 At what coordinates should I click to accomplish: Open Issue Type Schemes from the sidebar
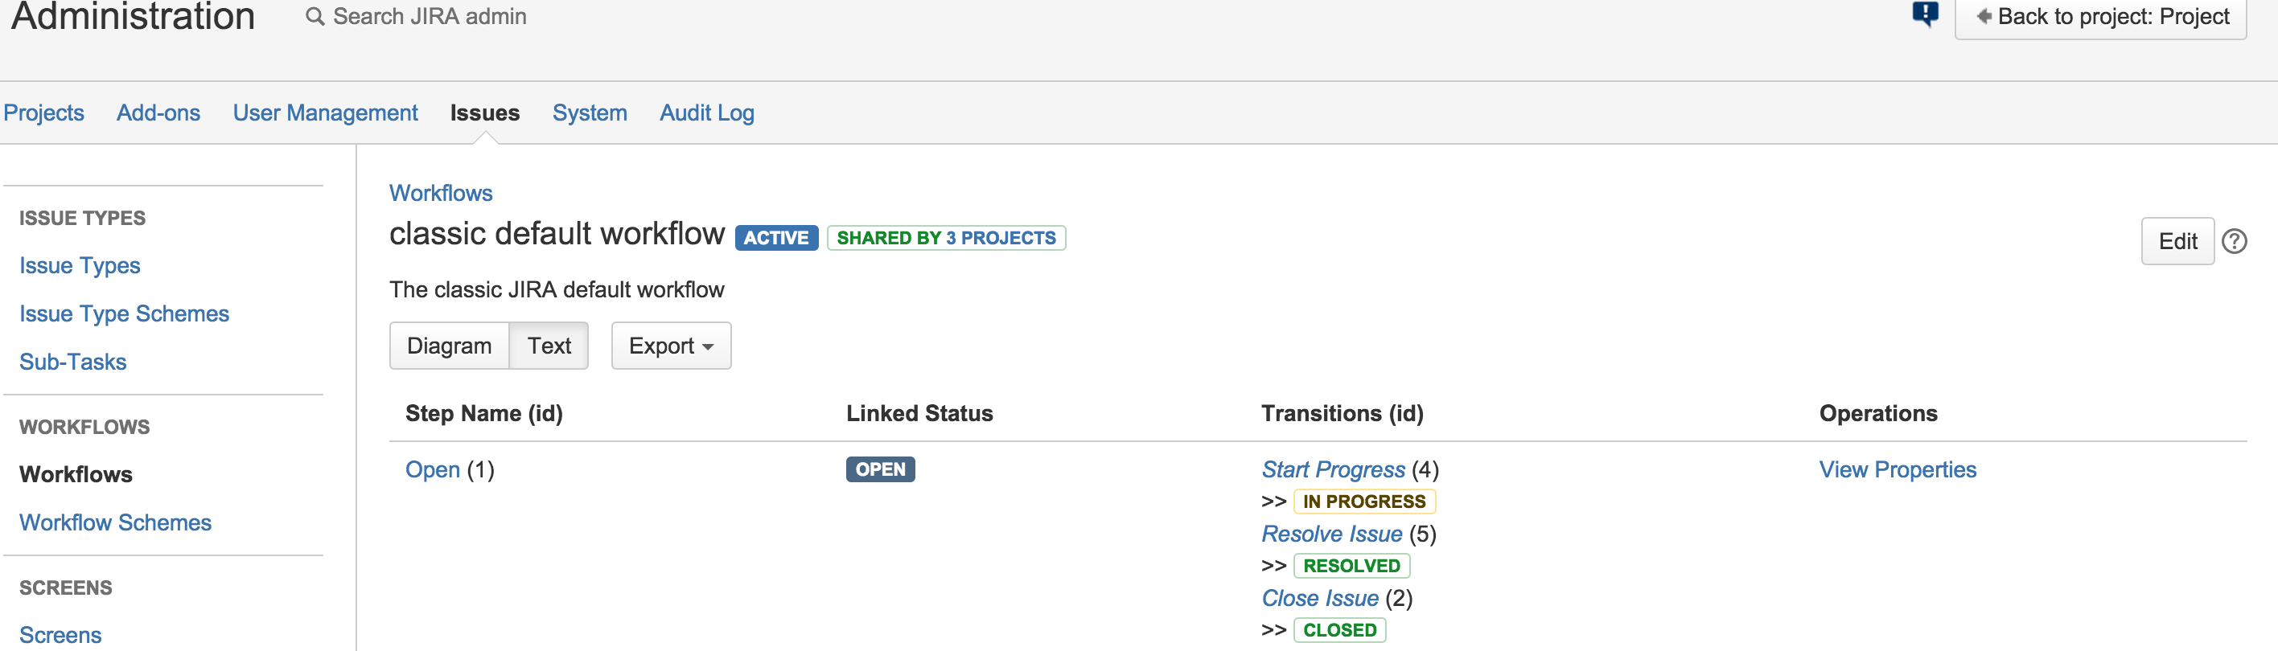click(124, 313)
